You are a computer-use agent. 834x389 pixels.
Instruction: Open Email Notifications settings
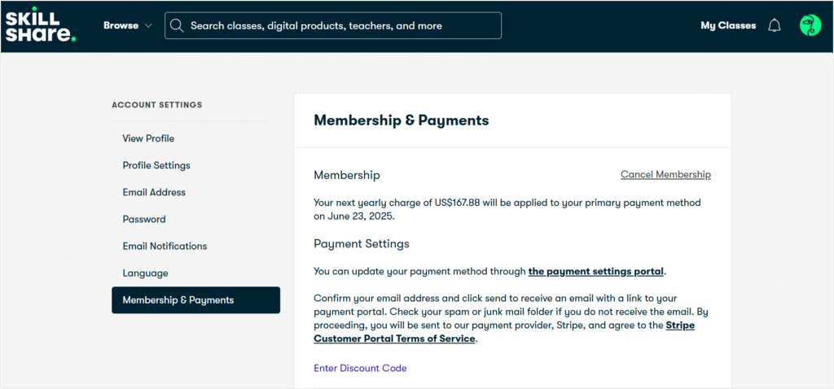165,246
